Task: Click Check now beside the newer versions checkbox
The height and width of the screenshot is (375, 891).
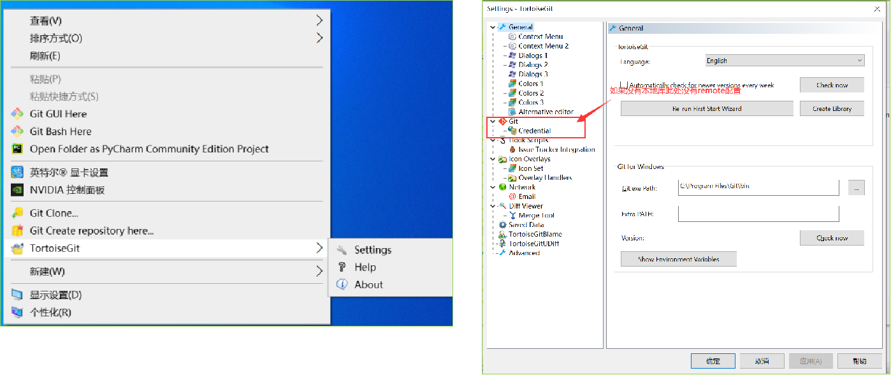Action: pos(832,85)
